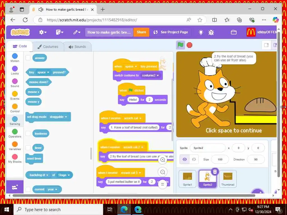Open the File menu in Scratch

click(59, 32)
